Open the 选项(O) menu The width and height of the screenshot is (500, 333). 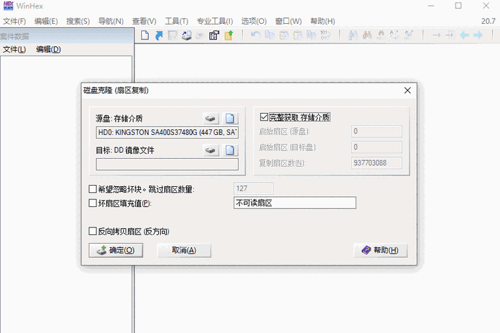pyautogui.click(x=254, y=21)
